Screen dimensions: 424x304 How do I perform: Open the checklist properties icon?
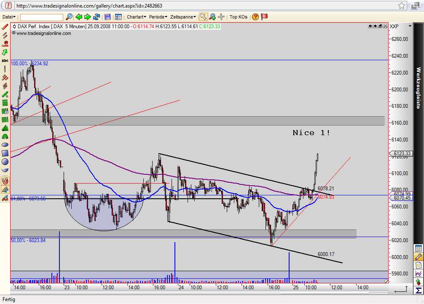point(118,17)
